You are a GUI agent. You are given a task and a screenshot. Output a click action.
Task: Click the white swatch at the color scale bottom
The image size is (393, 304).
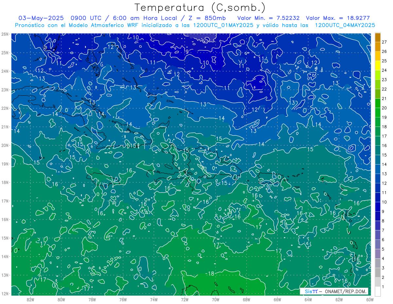click(378, 291)
